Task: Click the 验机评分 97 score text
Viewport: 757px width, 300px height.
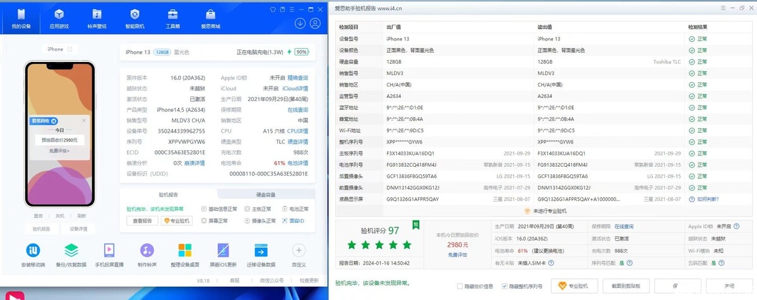Action: pyautogui.click(x=380, y=231)
